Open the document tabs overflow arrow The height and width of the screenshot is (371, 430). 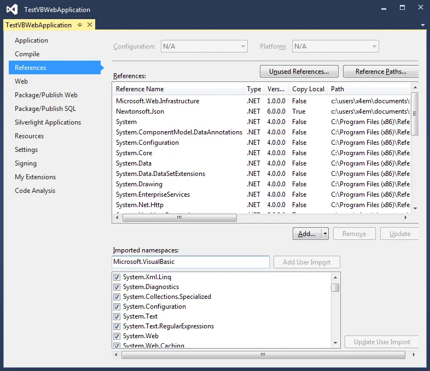click(x=422, y=25)
